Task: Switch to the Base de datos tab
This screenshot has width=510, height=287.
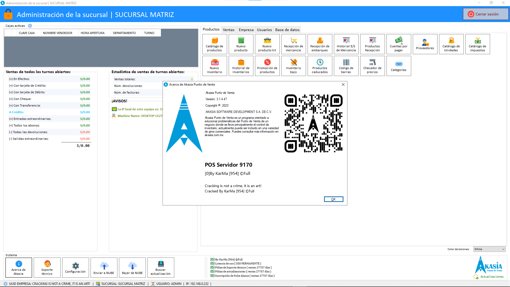Action: (287, 30)
